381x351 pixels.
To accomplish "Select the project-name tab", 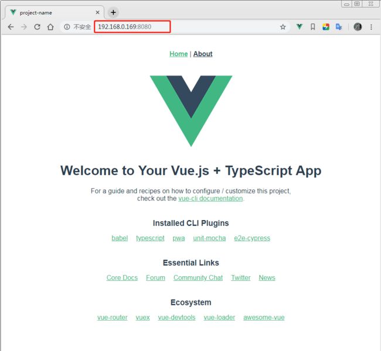I will 55,12.
